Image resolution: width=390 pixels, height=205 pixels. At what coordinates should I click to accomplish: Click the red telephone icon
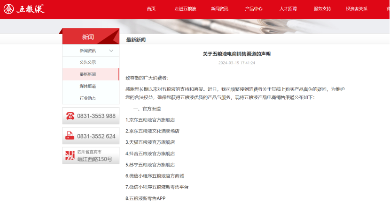pos(70,116)
